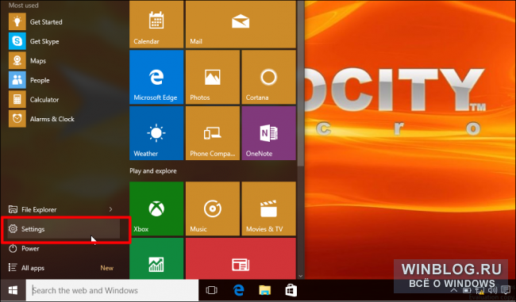Show All apps list
The image size is (516, 302).
point(64,268)
